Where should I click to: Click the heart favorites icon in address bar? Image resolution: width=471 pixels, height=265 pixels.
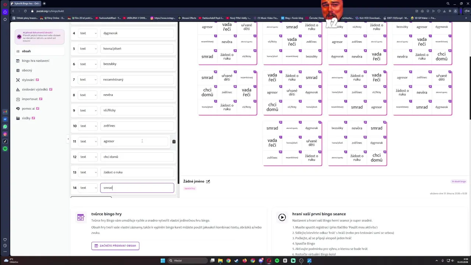439,11
